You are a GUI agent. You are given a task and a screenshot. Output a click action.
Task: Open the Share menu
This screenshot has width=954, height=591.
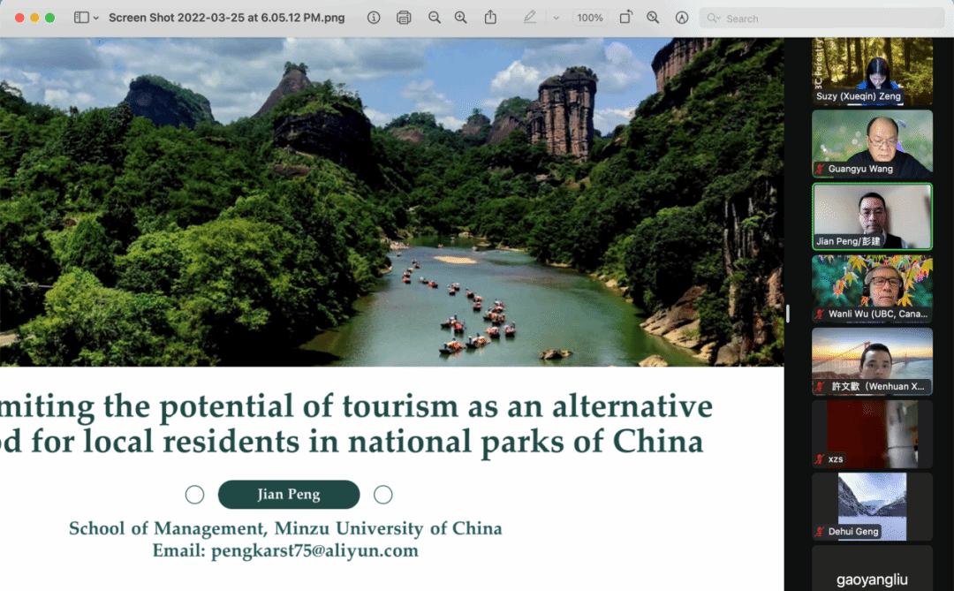click(490, 18)
